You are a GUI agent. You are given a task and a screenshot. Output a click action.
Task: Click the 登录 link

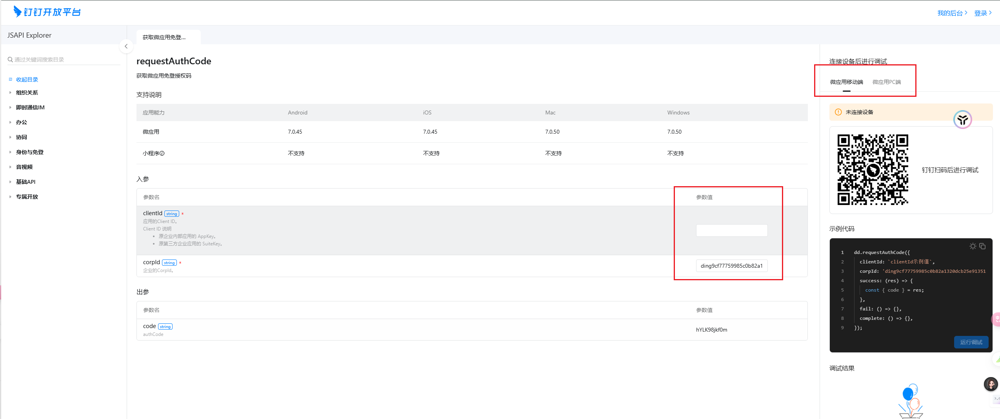click(x=983, y=13)
